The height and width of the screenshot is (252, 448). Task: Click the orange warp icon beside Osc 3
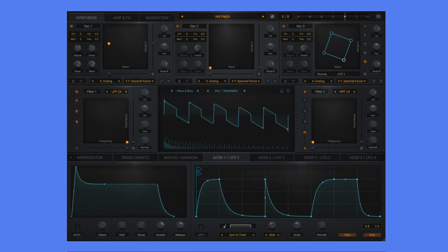coord(365,62)
